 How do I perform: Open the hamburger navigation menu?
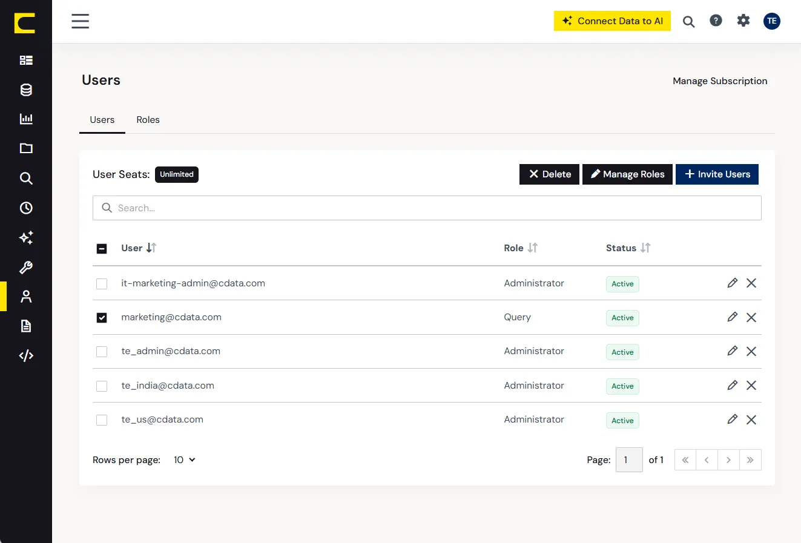(80, 21)
